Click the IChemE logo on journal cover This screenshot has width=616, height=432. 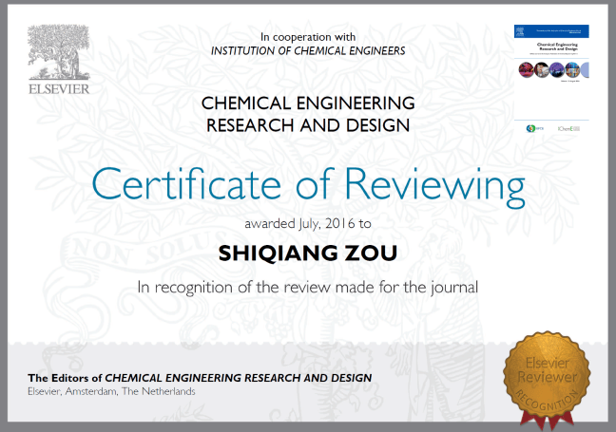tap(567, 127)
